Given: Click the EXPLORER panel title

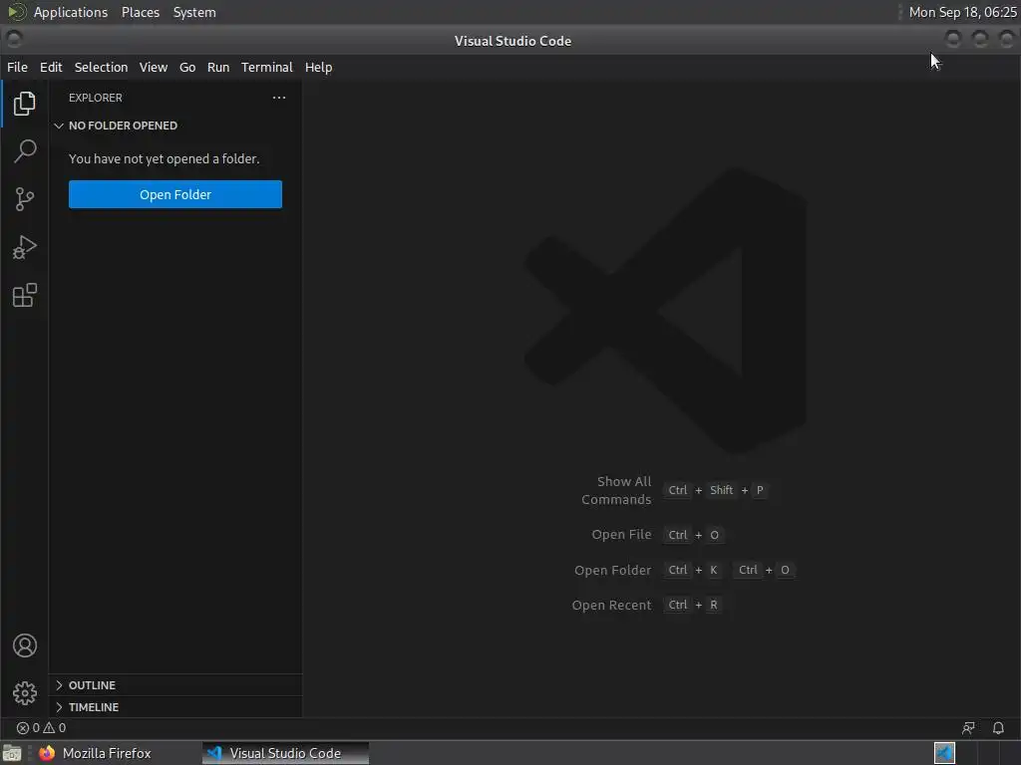Looking at the screenshot, I should coord(95,98).
